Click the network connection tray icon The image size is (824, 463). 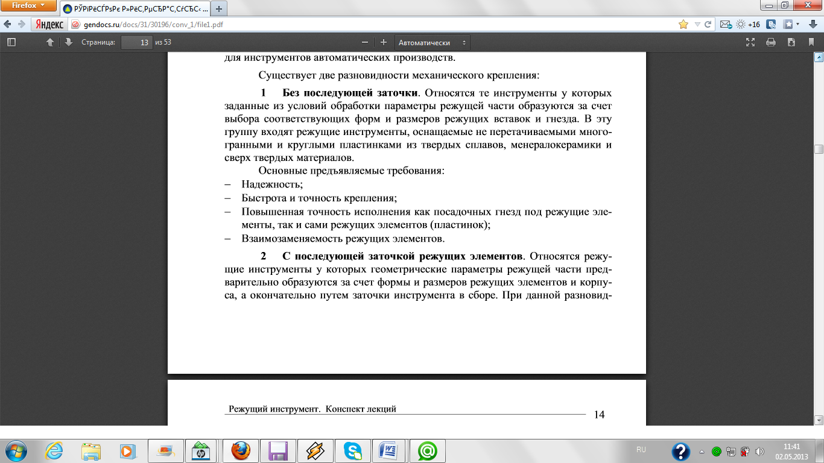731,451
